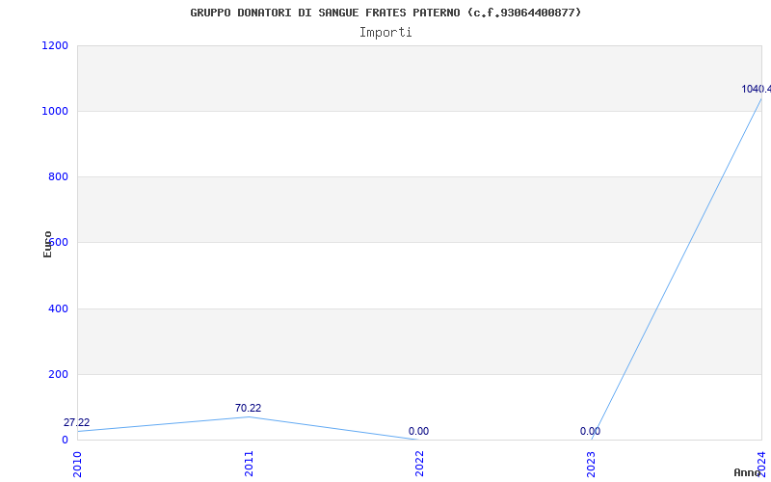Click the 27.22 data label
The image size is (771, 482).
77,422
